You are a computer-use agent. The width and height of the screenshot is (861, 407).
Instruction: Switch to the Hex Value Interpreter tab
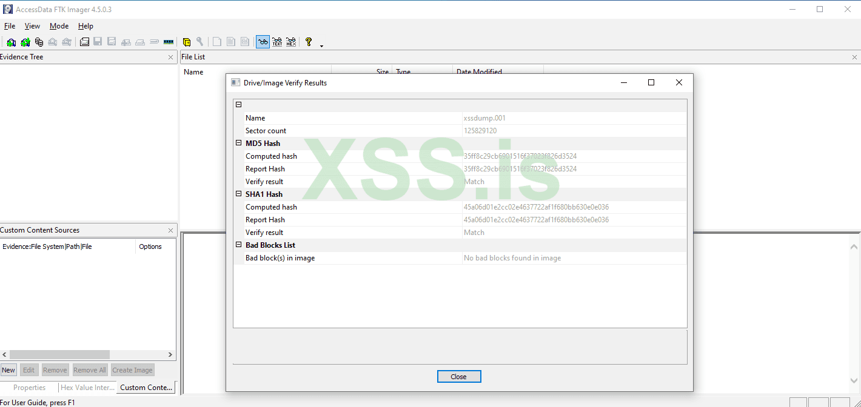pos(87,387)
